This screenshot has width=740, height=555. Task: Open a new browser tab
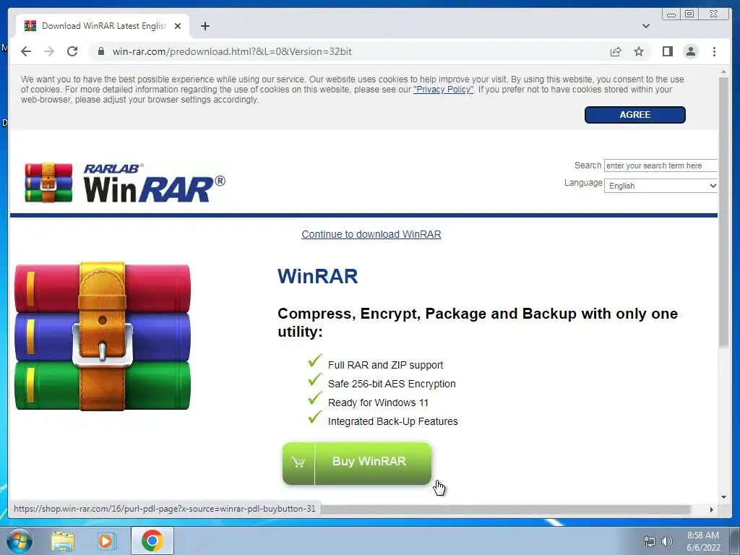tap(205, 26)
